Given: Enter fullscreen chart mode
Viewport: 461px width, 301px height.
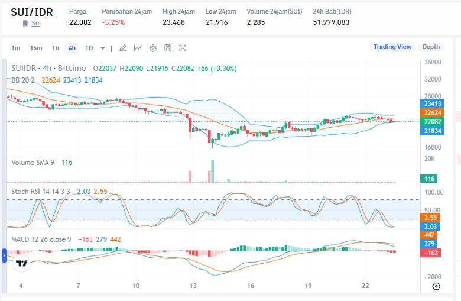Looking at the screenshot, I should pyautogui.click(x=183, y=48).
